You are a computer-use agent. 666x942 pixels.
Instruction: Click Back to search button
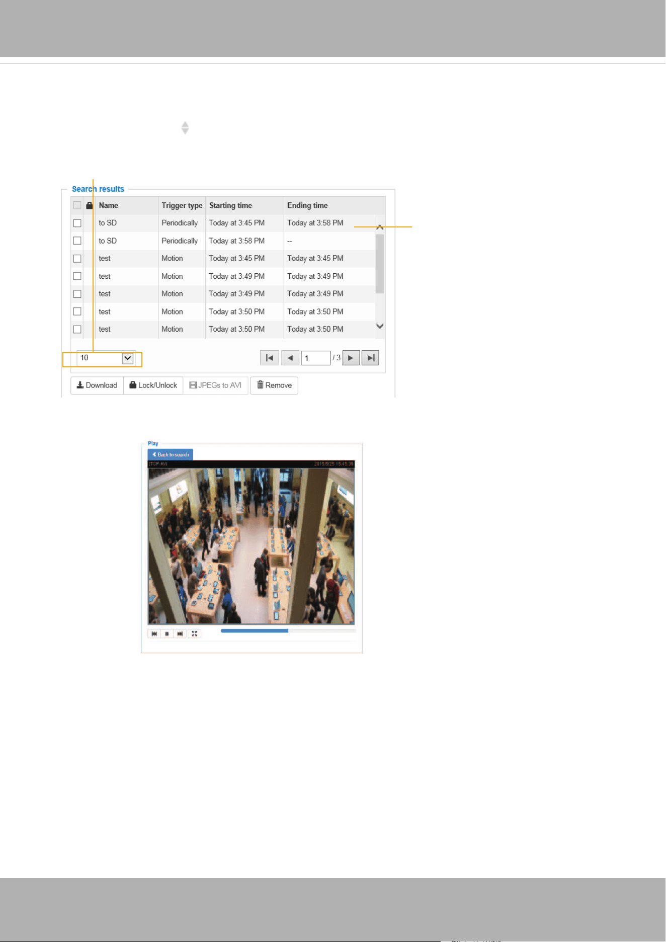(x=171, y=454)
